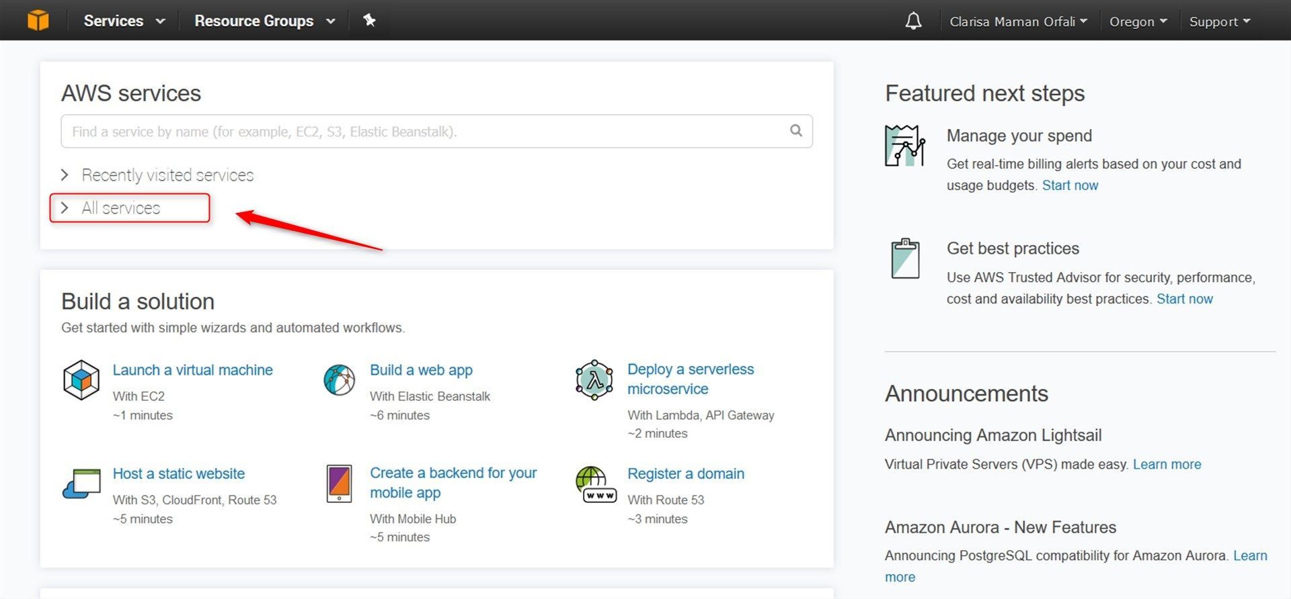Viewport: 1291px width, 599px height.
Task: Click Start now under Manage your spend
Action: [1070, 185]
